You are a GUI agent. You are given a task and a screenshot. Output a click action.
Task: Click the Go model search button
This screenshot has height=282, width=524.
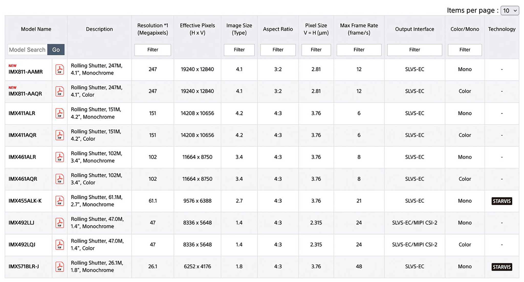click(56, 50)
